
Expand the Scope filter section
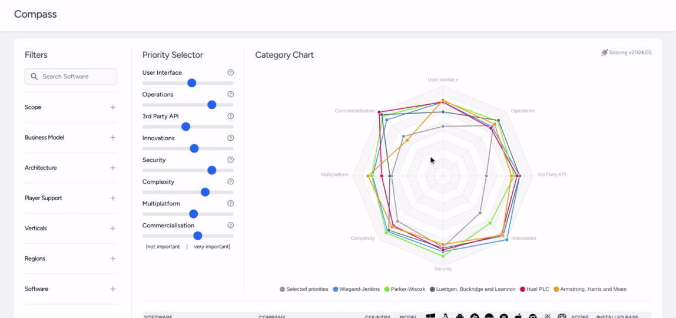[112, 107]
